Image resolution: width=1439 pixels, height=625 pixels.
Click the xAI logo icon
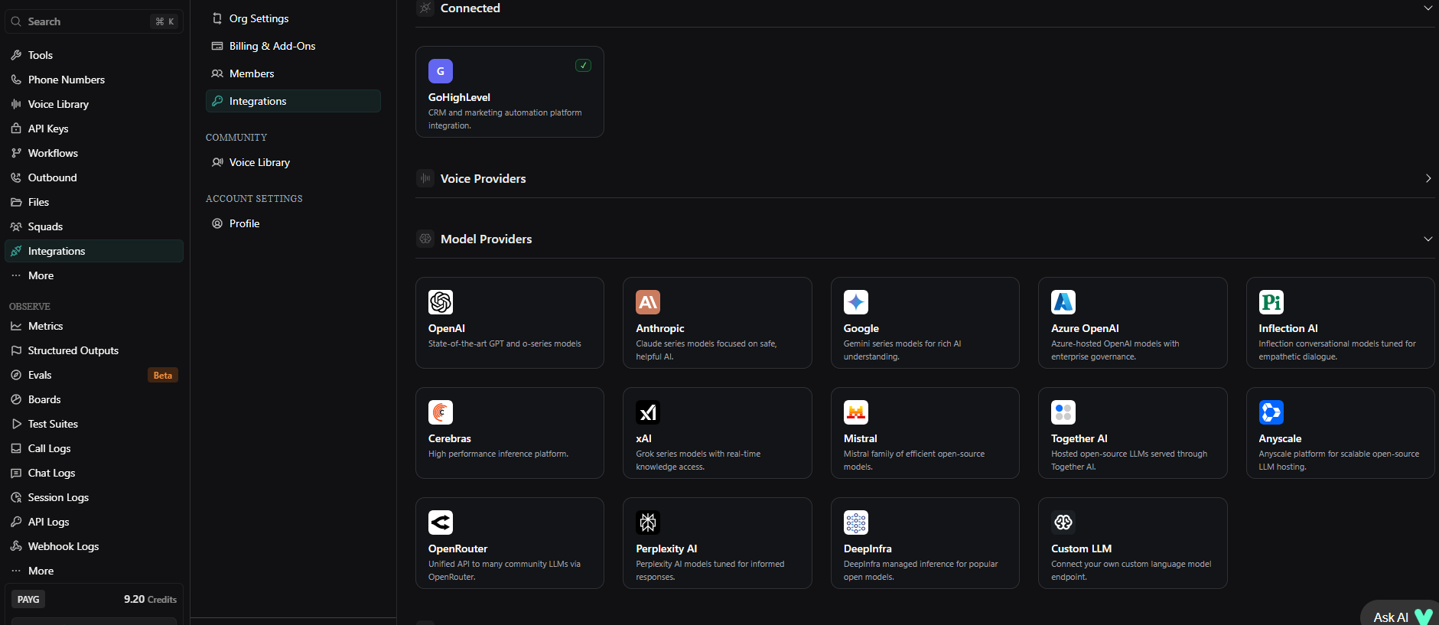[648, 412]
